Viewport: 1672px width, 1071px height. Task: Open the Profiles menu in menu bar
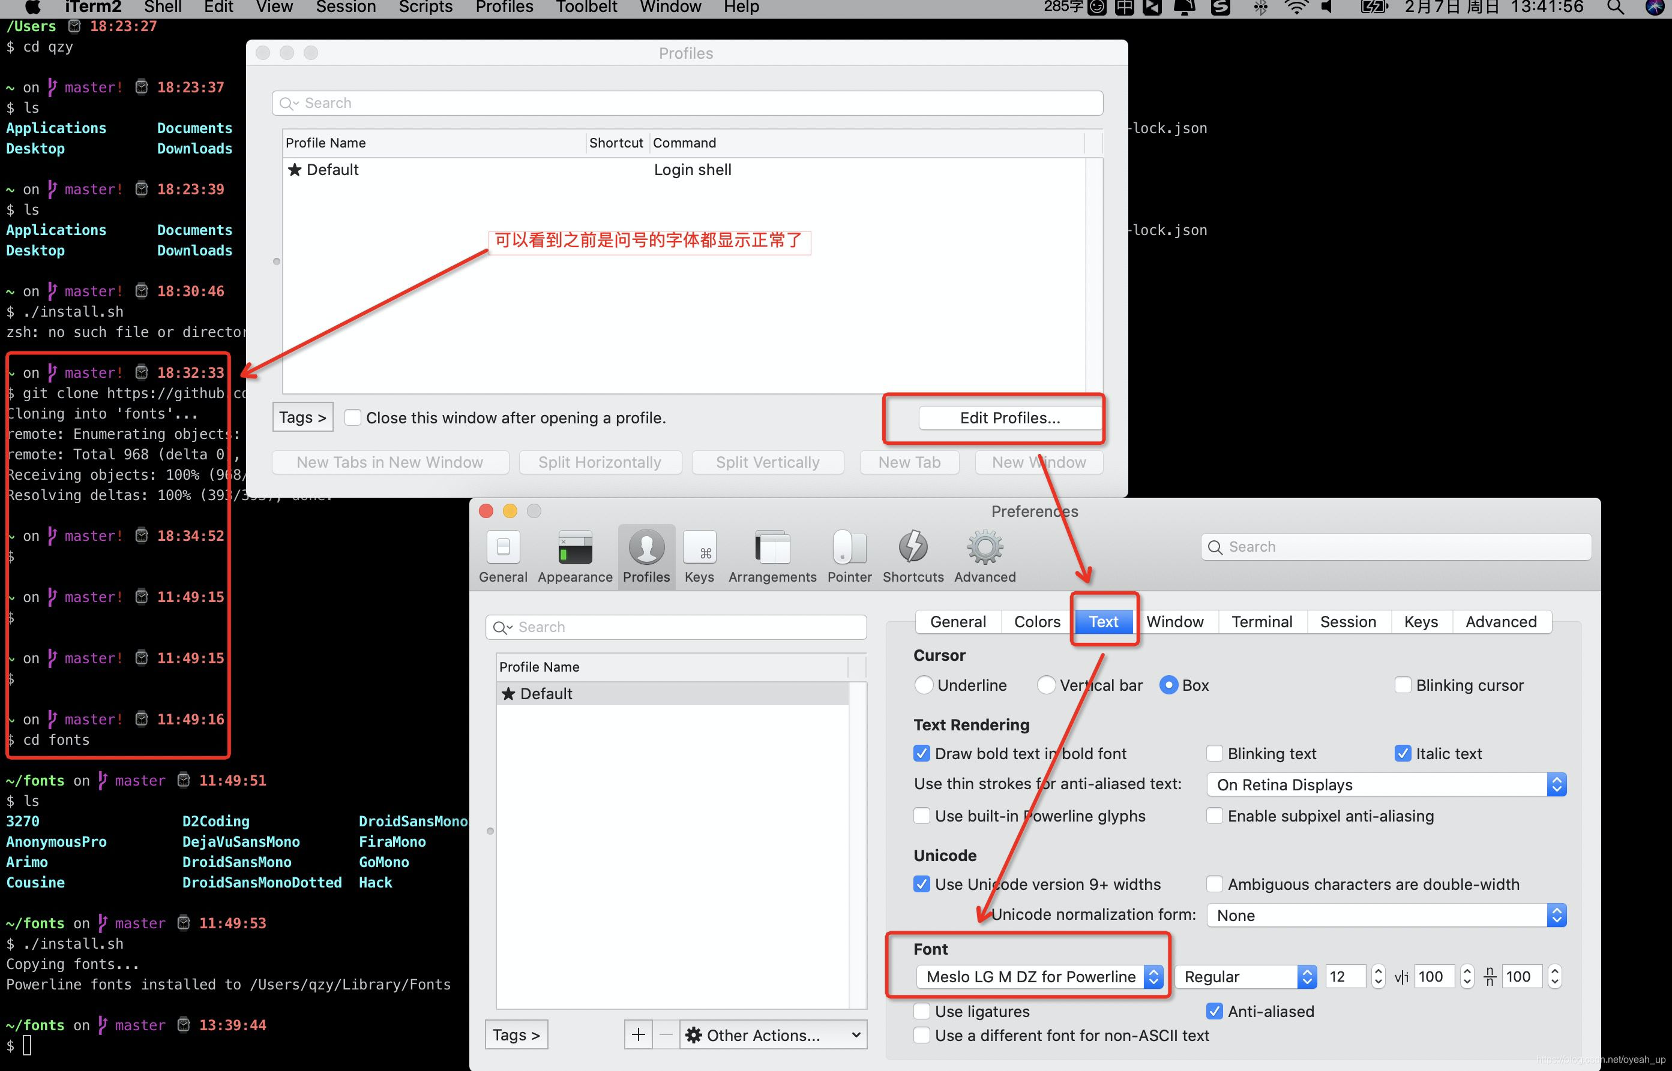click(504, 8)
